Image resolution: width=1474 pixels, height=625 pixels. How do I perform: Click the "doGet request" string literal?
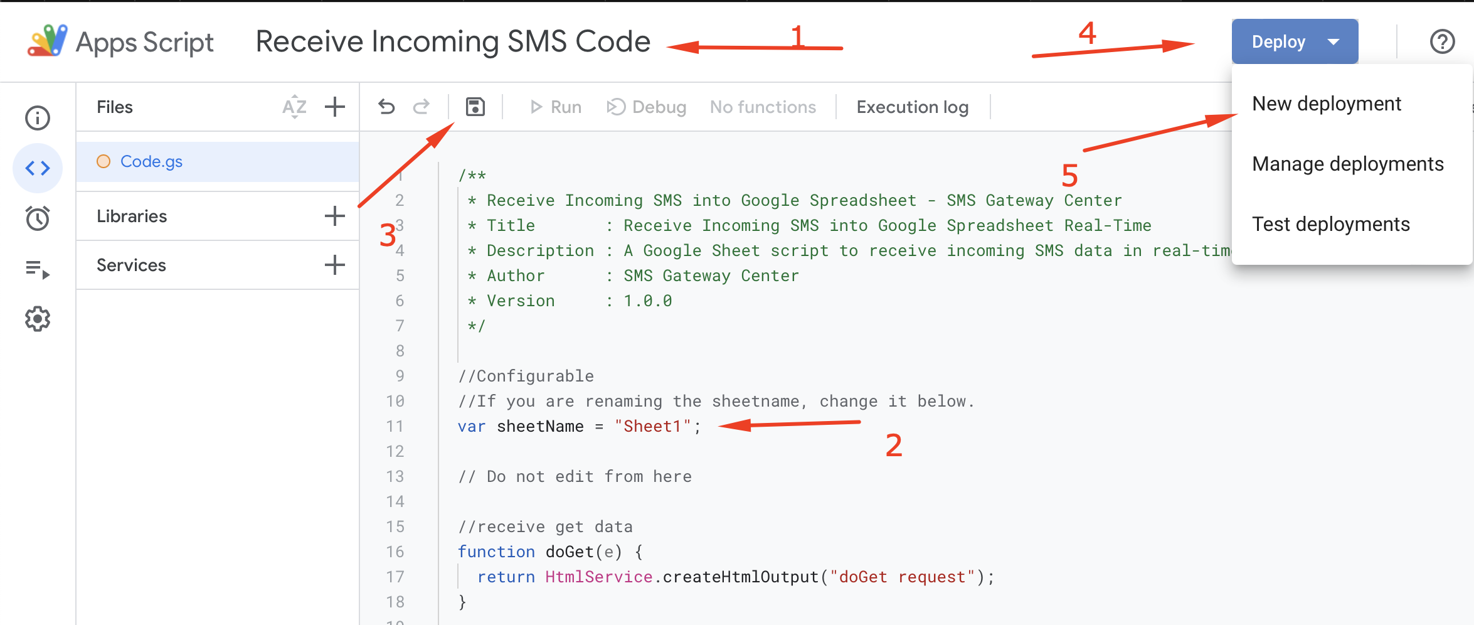pos(903,577)
